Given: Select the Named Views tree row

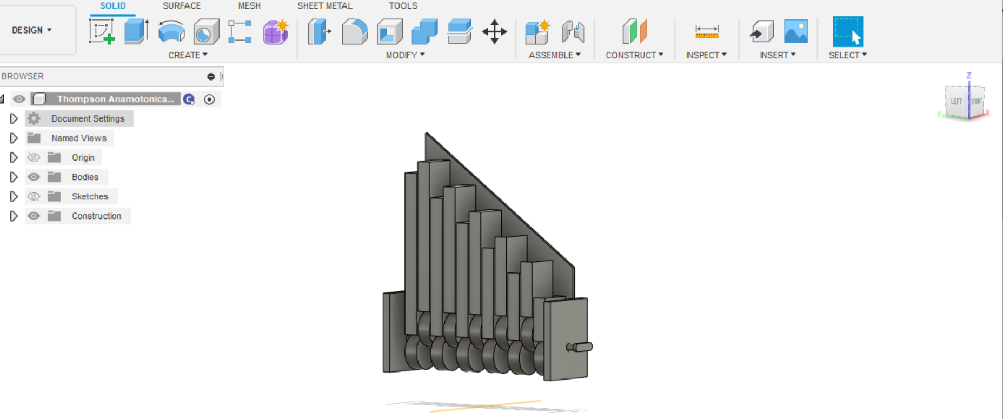Looking at the screenshot, I should point(70,138).
